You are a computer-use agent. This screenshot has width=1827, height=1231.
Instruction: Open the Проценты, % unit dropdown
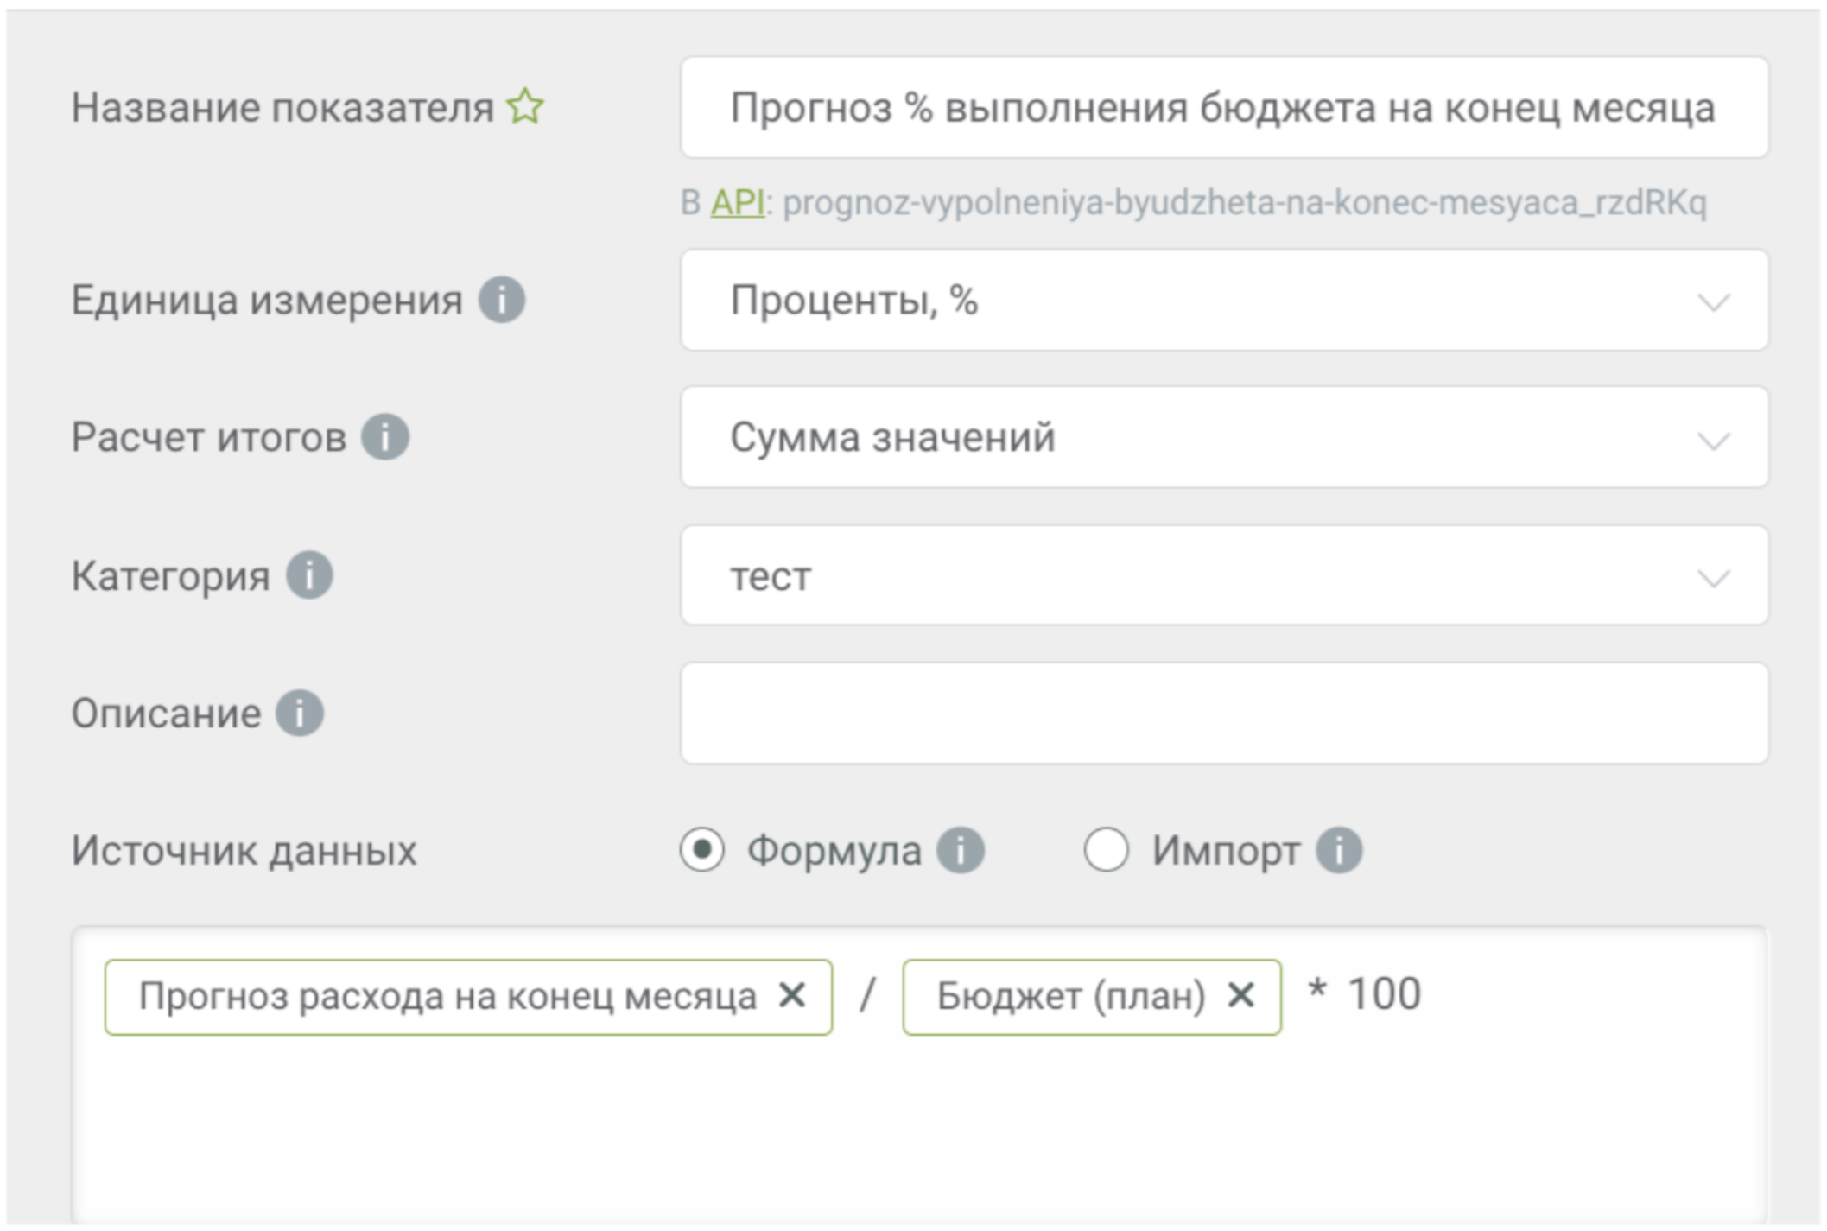pyautogui.click(x=1223, y=301)
